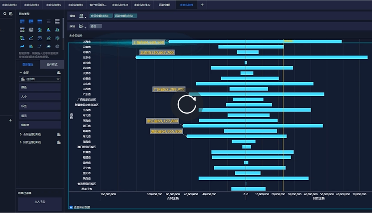372x214 pixels.
Task: Click the 广东省62,289,900 data label
Action: tap(169, 89)
